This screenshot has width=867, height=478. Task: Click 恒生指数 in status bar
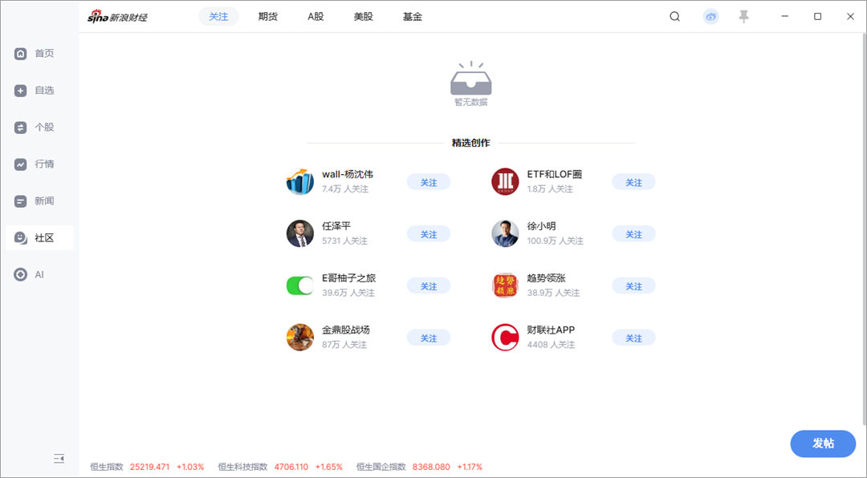107,467
